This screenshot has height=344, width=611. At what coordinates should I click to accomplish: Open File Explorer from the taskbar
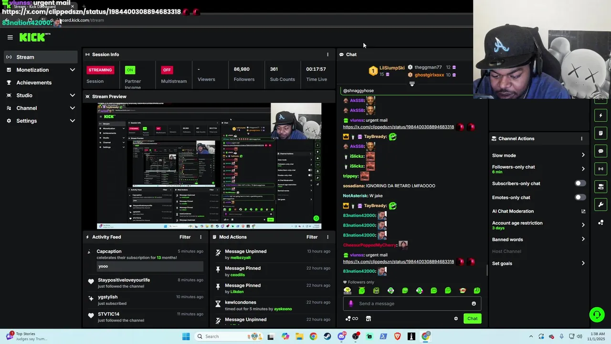[x=299, y=336]
